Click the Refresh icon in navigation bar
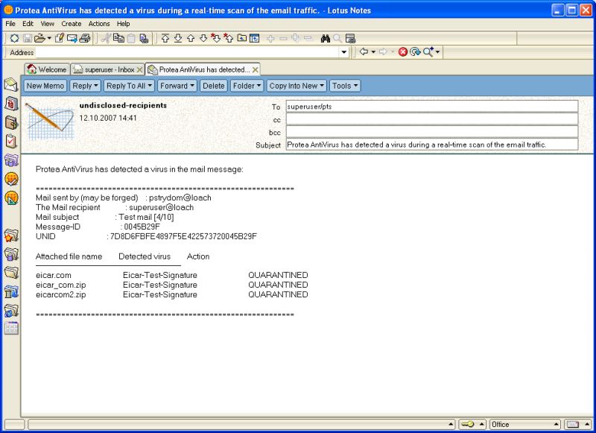 click(415, 51)
